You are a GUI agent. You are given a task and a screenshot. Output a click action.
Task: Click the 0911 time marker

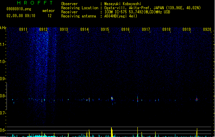(x=23, y=29)
